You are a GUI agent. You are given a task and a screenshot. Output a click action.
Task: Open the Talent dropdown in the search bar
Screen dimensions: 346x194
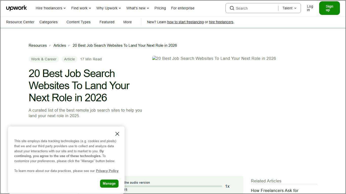(289, 8)
